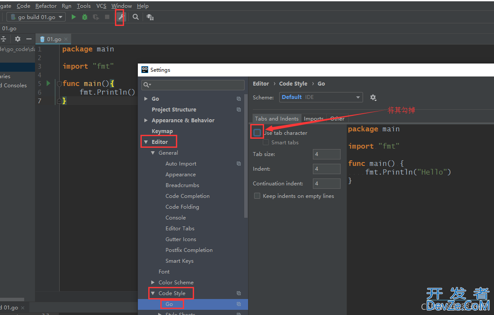Click the fold end marker at line 7

tap(59, 101)
